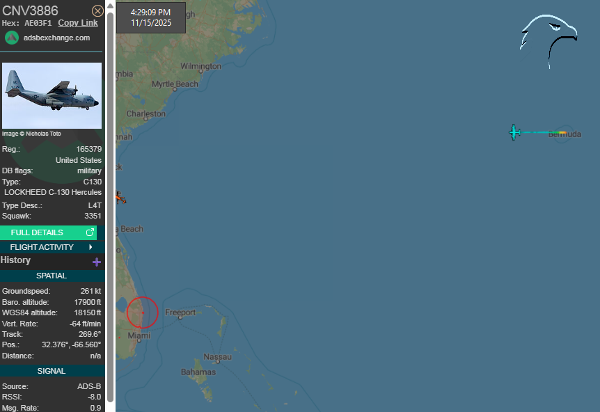Click the position coordinates 32.376°, -66.560°

(x=71, y=344)
